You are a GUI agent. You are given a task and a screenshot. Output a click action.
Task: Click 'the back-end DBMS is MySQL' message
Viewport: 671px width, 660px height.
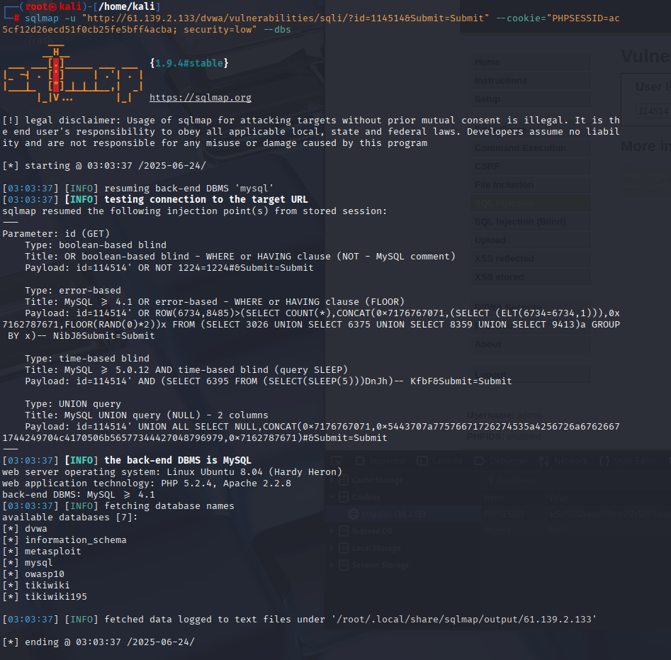178,461
